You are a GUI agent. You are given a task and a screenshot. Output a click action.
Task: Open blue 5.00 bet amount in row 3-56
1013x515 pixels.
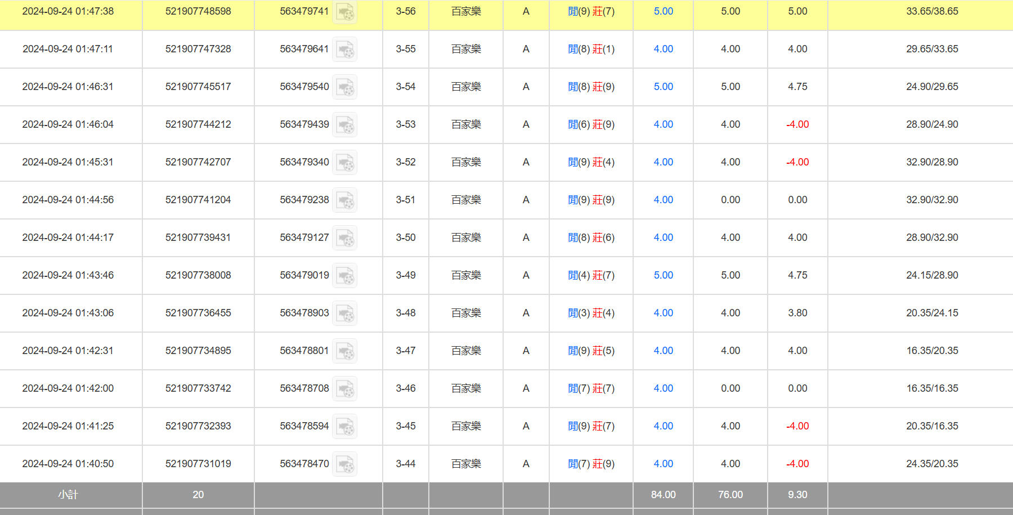[663, 11]
